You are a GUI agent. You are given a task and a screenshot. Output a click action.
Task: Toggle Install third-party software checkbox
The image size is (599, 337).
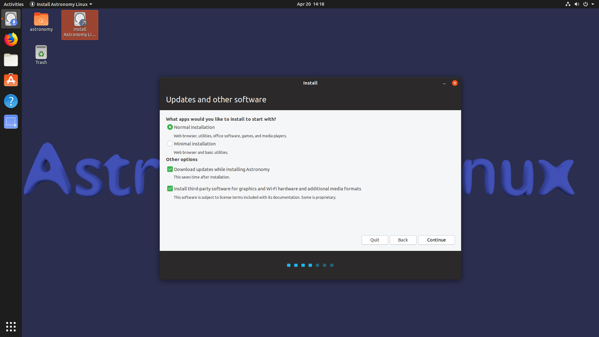point(170,189)
